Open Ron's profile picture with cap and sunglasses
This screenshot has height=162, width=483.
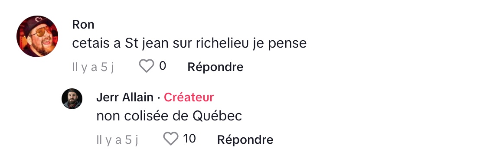click(x=37, y=36)
